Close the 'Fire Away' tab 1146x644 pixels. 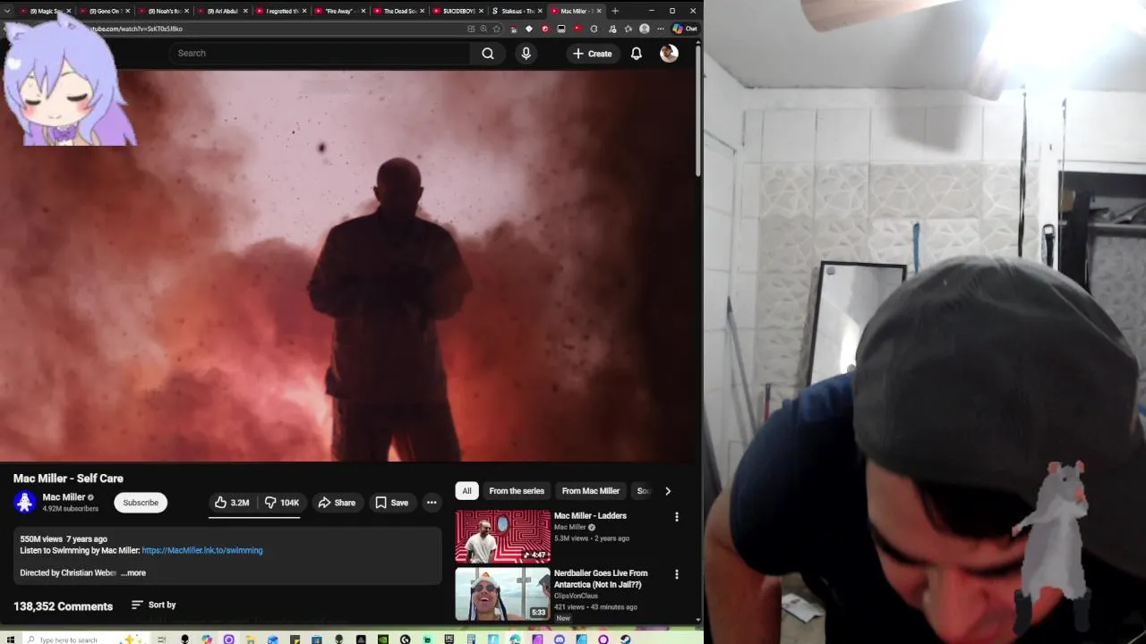pyautogui.click(x=363, y=11)
